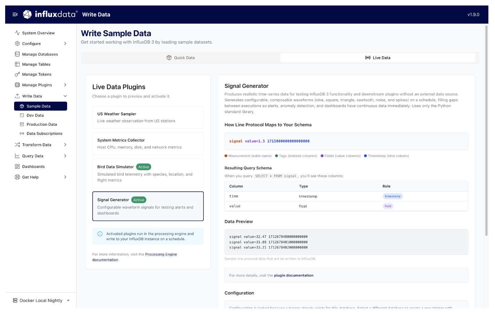This screenshot has height=316, width=495.
Task: Open the plugin documentation link
Action: tap(294, 275)
